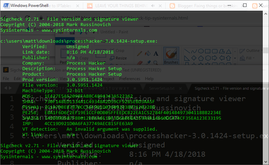
Task: Click the Select tool button in Paint
Action: click(x=100, y=55)
